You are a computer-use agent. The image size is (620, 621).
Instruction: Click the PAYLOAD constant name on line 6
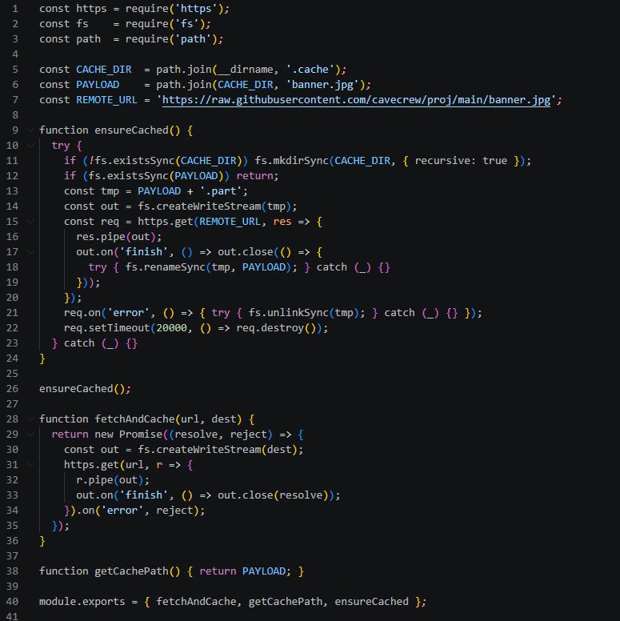click(x=98, y=85)
